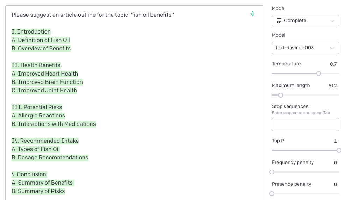This screenshot has width=346, height=200.
Task: Click the prompt line about fish oil benefits
Action: 93,15
